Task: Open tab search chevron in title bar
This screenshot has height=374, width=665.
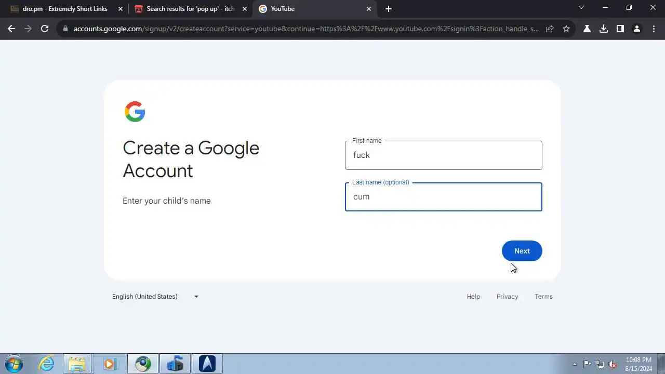Action: click(581, 8)
